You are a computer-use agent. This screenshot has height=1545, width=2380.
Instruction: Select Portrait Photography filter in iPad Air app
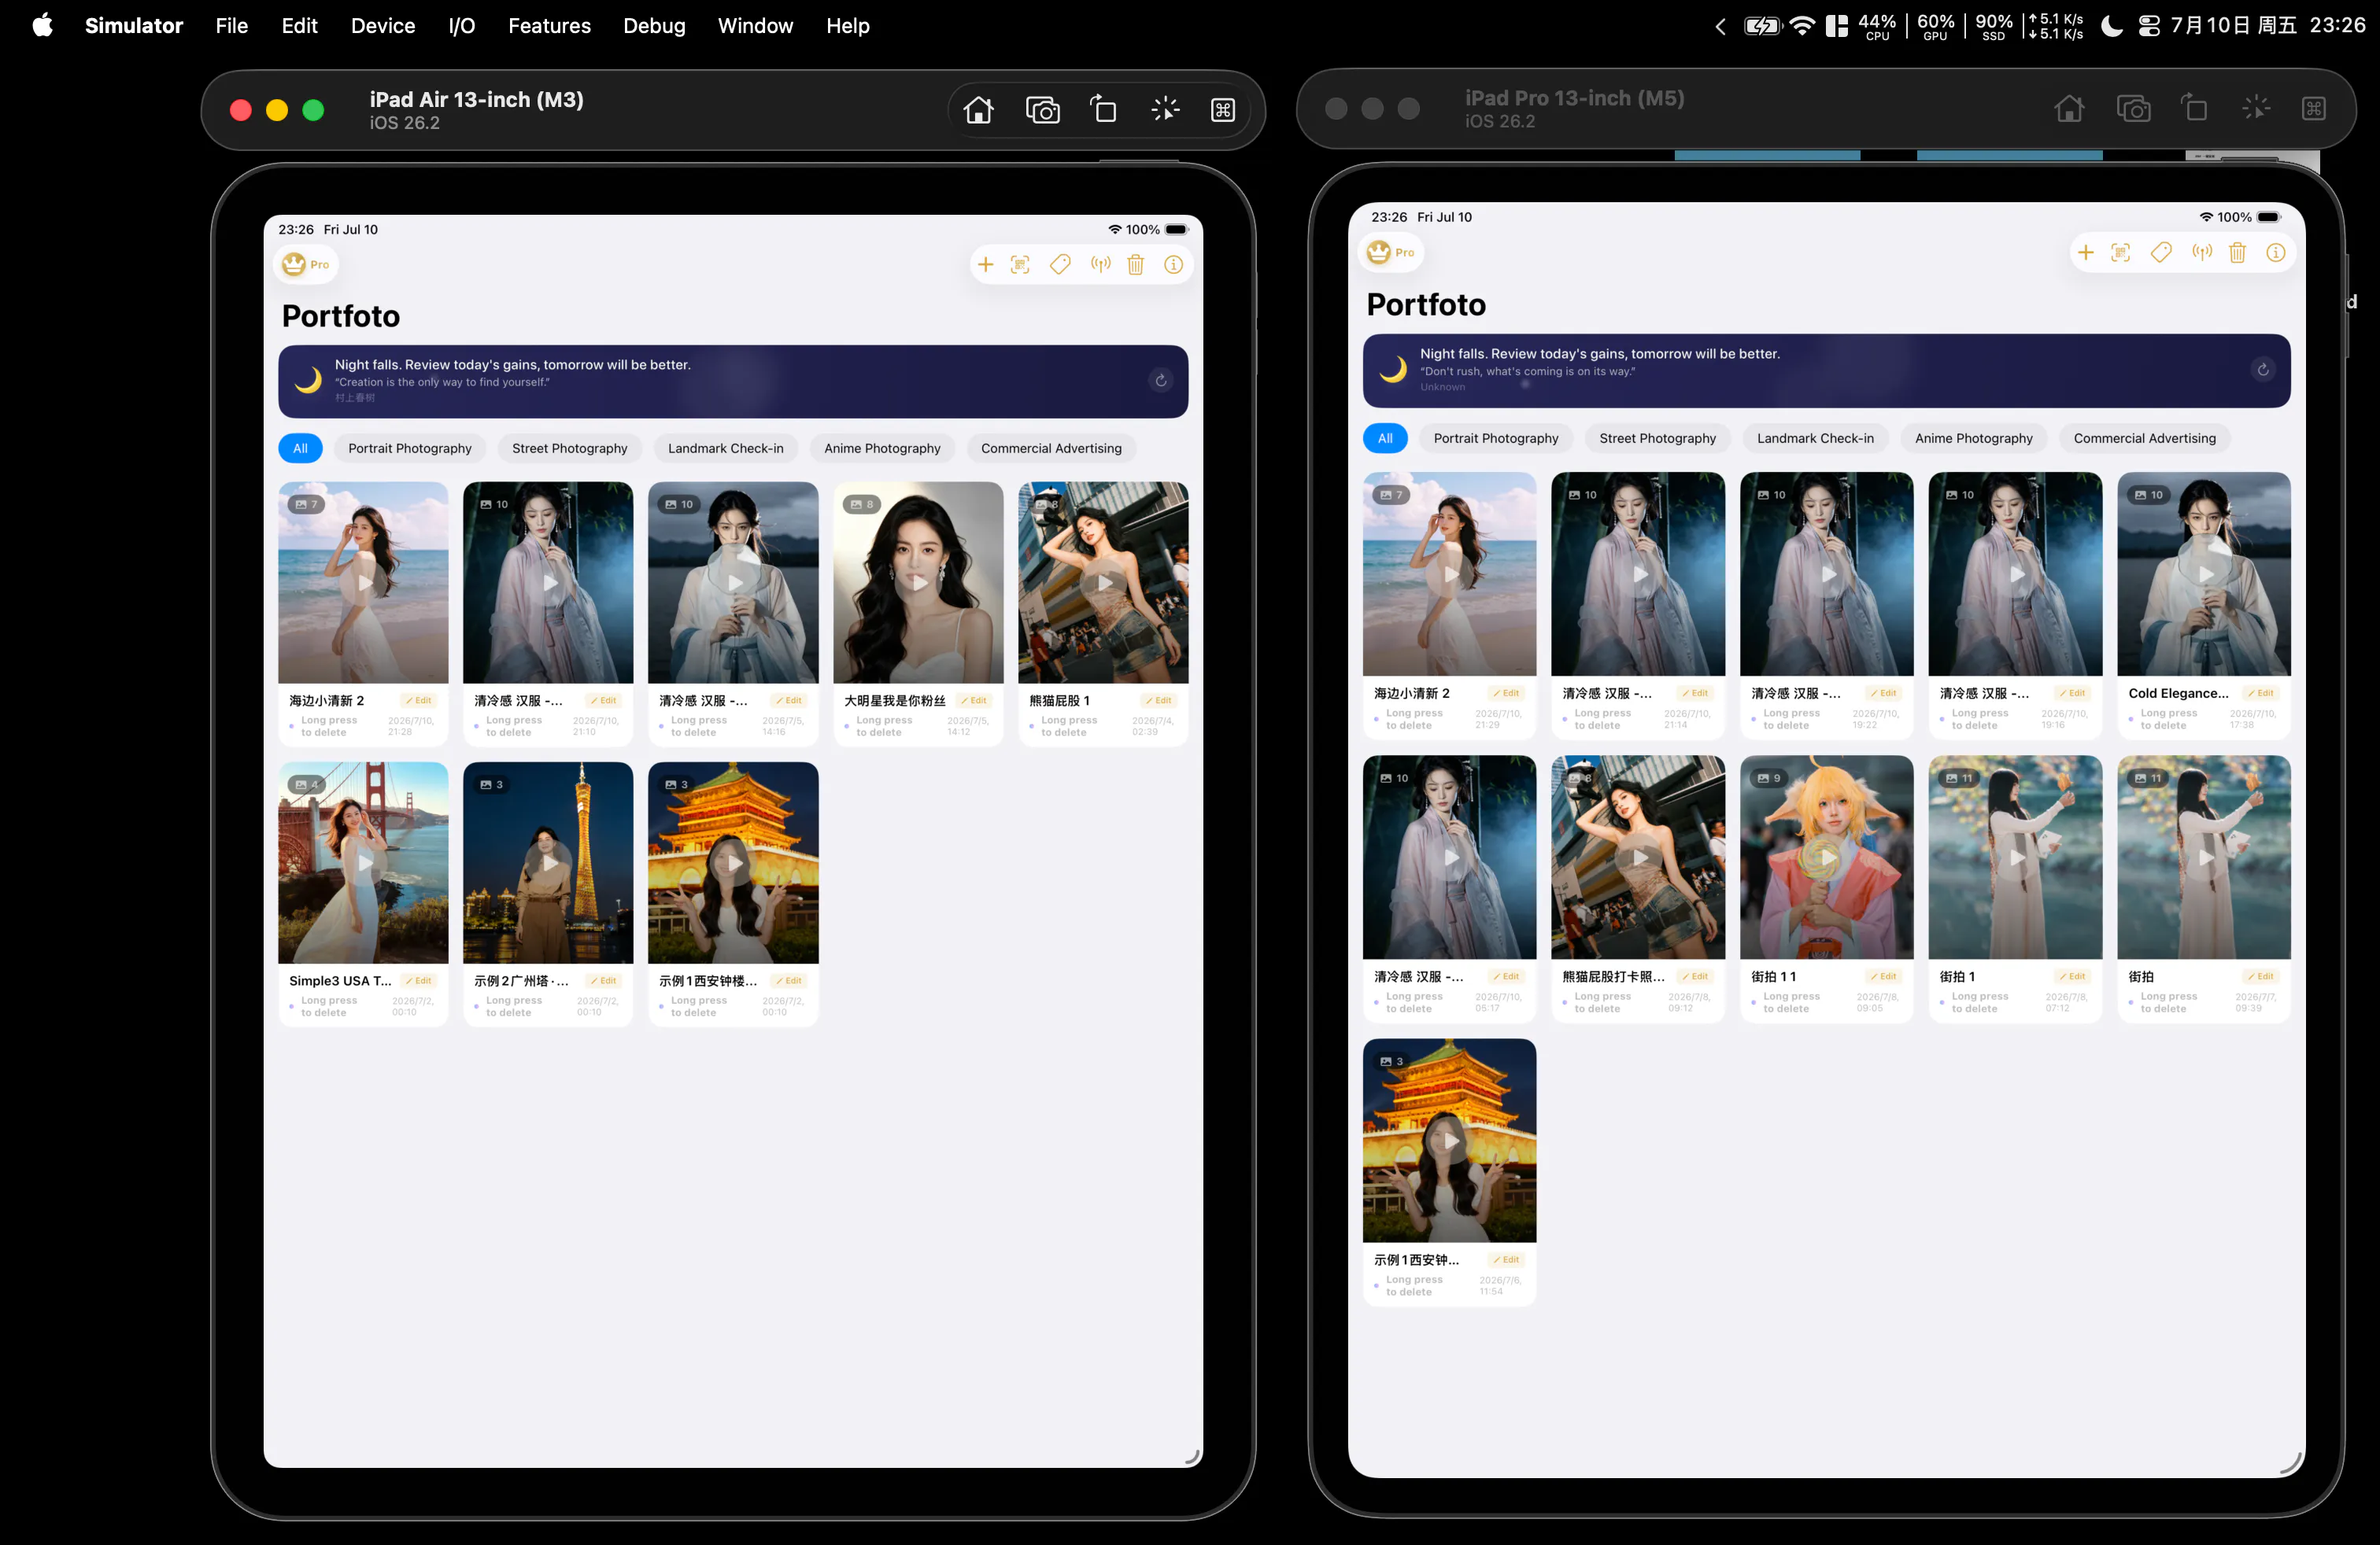pyautogui.click(x=410, y=448)
